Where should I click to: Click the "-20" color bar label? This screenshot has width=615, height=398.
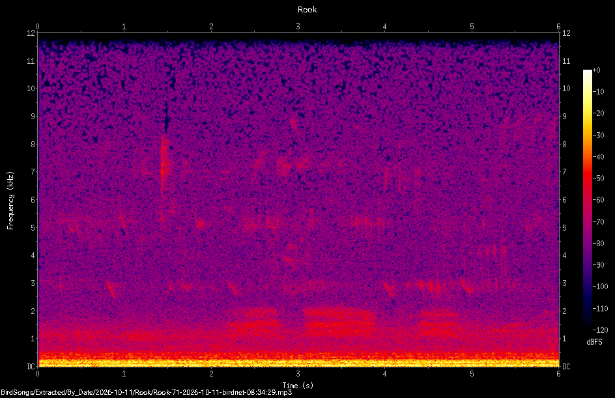click(598, 113)
